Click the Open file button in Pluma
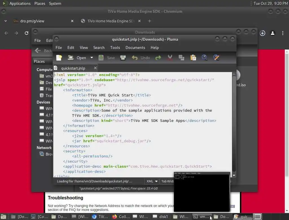This screenshot has height=220, width=289. tap(77, 58)
